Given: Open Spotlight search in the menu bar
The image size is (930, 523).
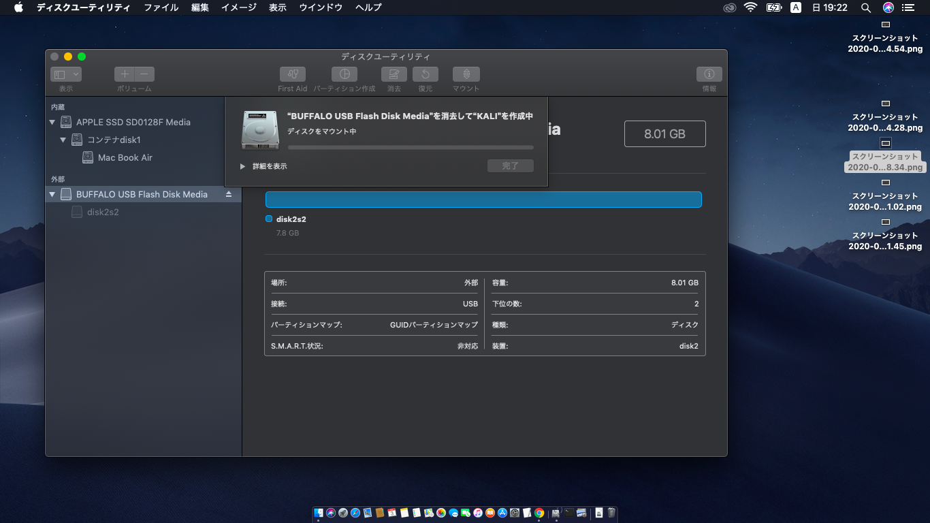Looking at the screenshot, I should 866,7.
